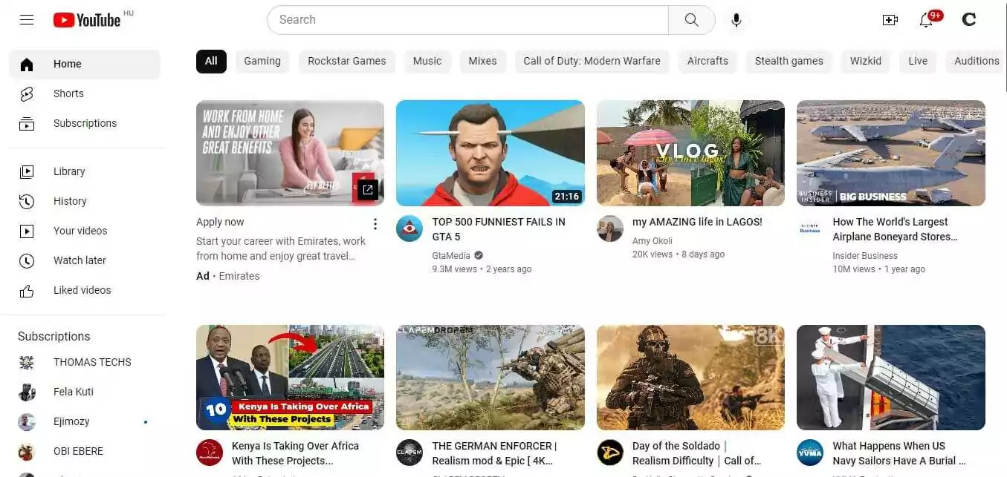Click the Liked videos thumbs-up icon

pyautogui.click(x=27, y=291)
